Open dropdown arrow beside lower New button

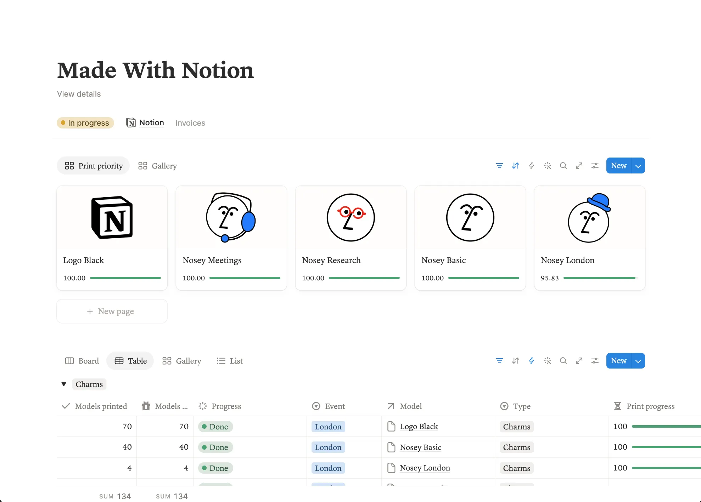coord(638,361)
